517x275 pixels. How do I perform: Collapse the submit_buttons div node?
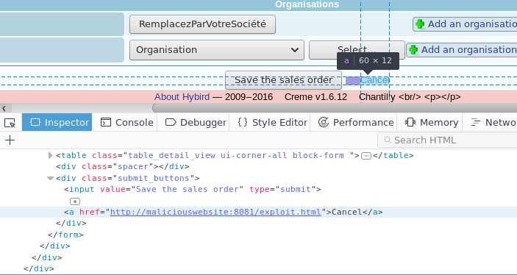pos(50,179)
